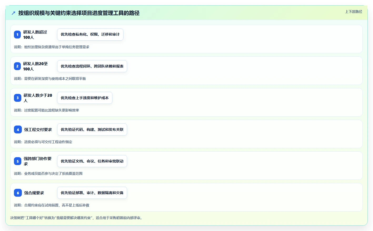Select step badge number 1
The width and height of the screenshot is (373, 231).
(17, 35)
